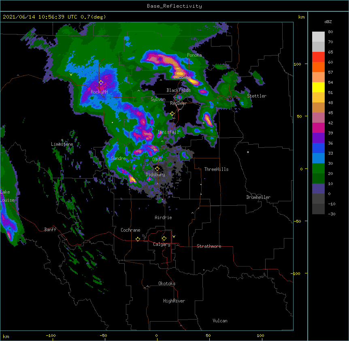Select the RockyMH city label
Viewport: 349px width, 341px height.
(99, 92)
